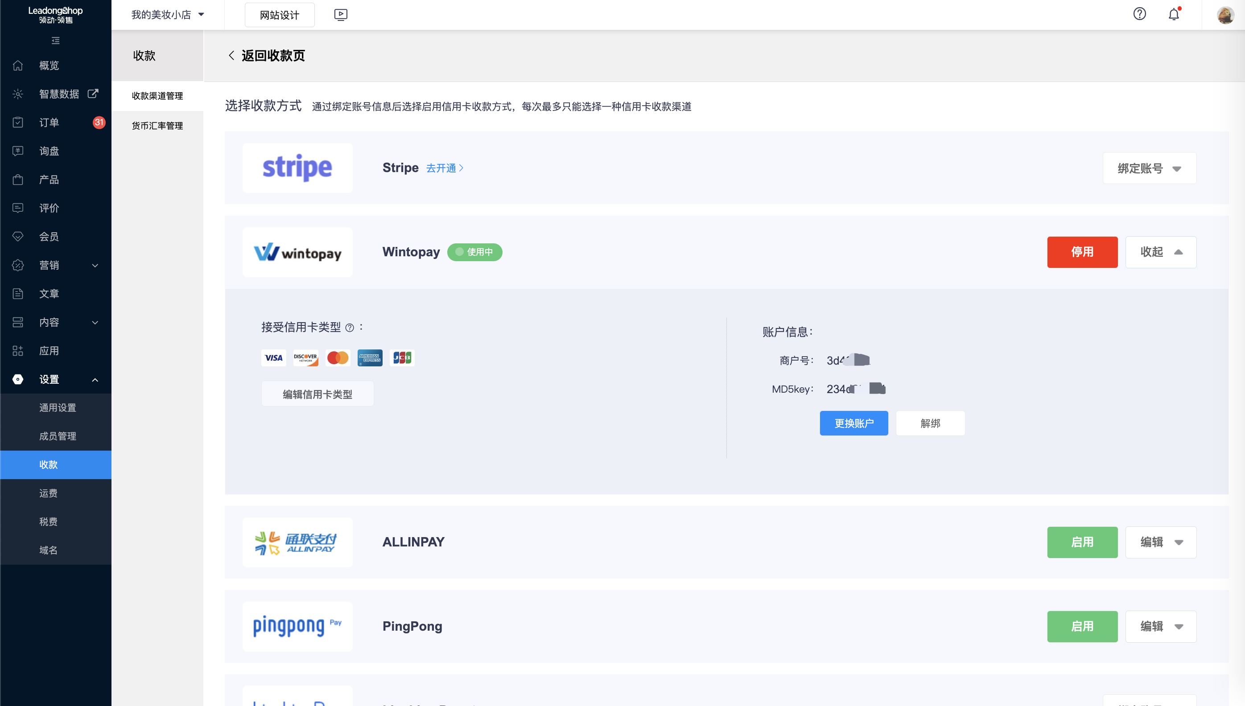Click the credit card type help icon
The height and width of the screenshot is (706, 1245).
click(349, 328)
